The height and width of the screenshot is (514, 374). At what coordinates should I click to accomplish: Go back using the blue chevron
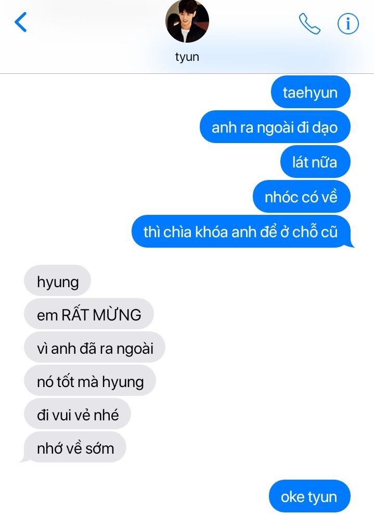(x=21, y=22)
